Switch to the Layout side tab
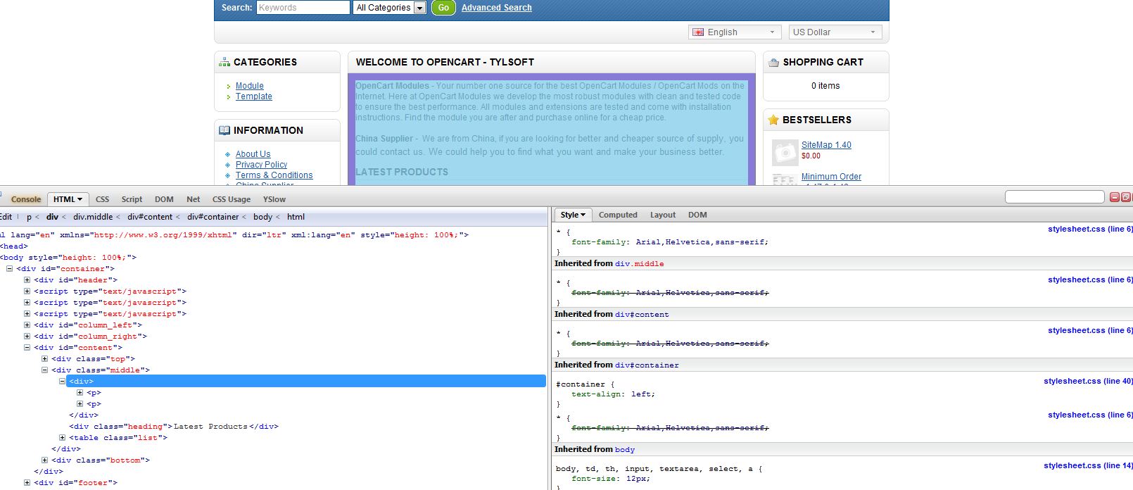Image resolution: width=1133 pixels, height=490 pixels. coord(663,215)
